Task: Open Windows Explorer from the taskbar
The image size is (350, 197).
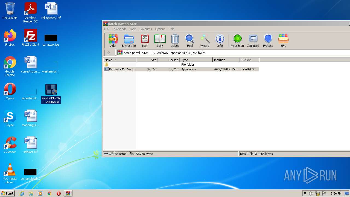Action: click(x=31, y=193)
